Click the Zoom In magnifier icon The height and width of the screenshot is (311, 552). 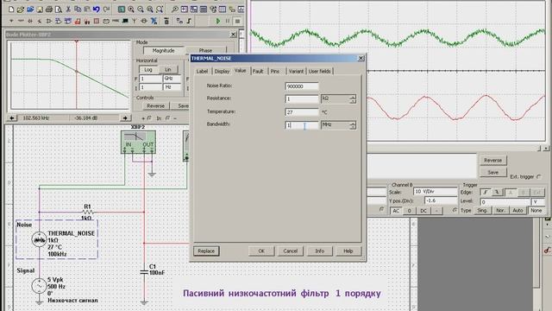click(x=130, y=10)
